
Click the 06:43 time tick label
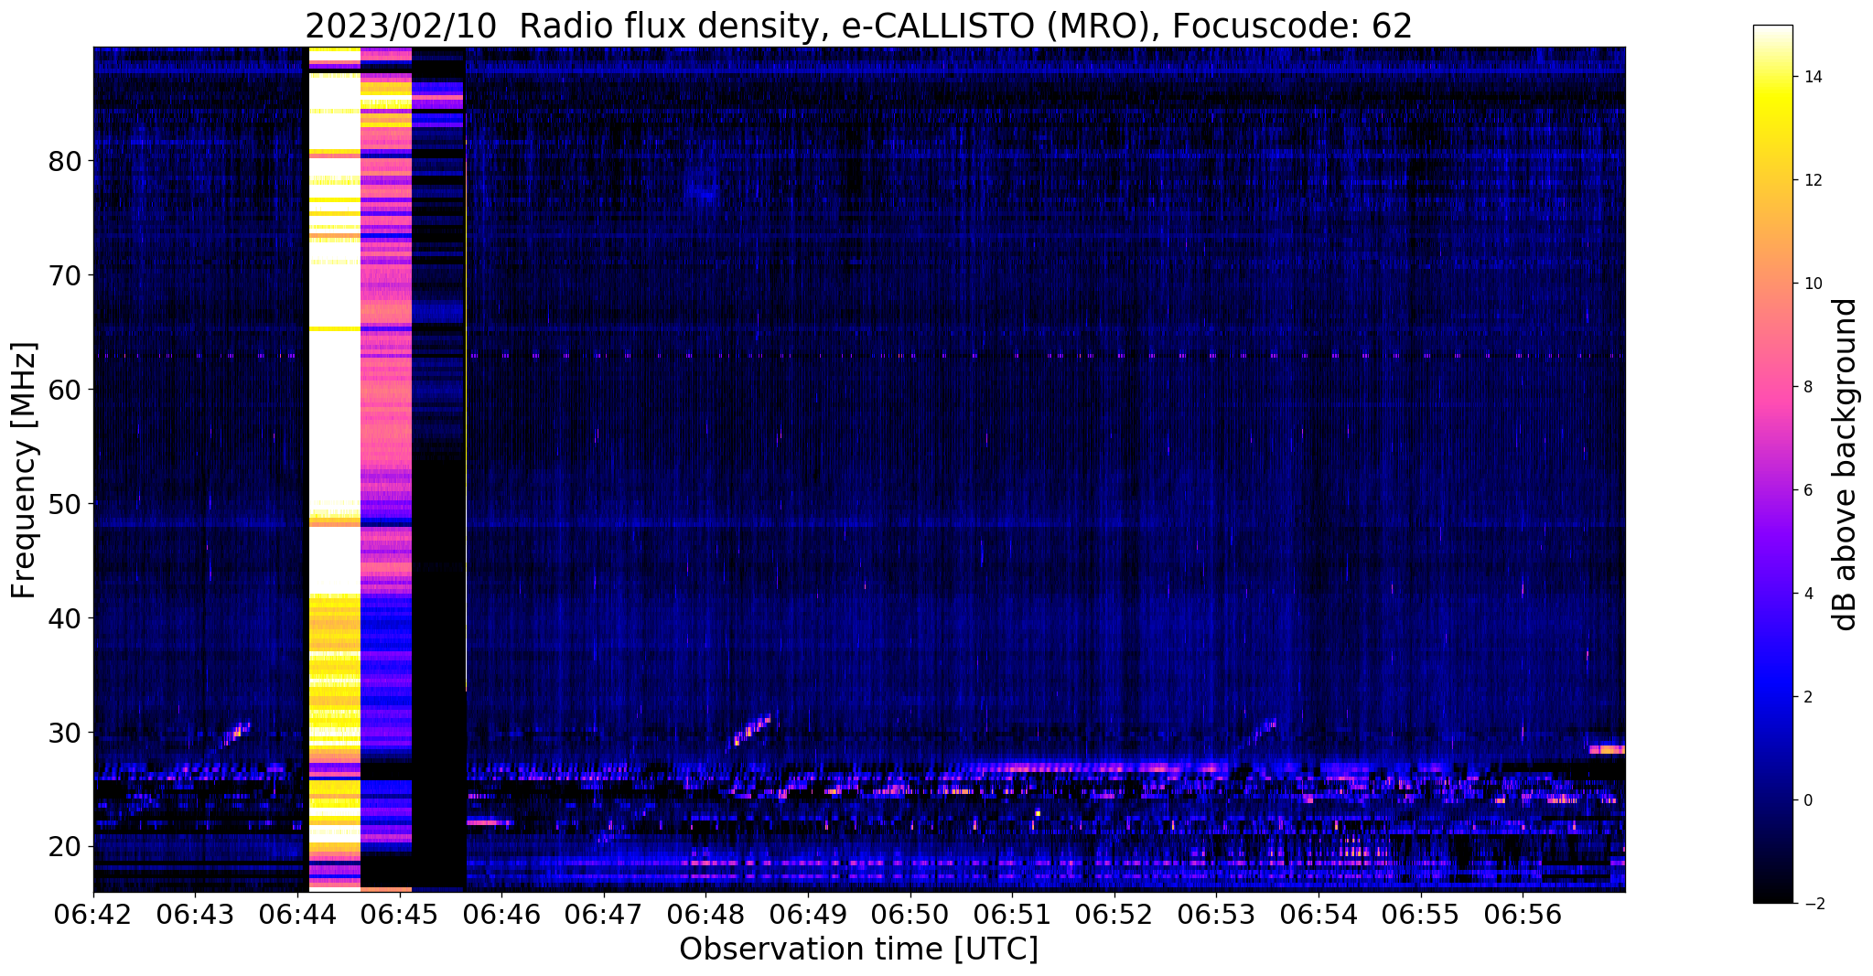[195, 913]
